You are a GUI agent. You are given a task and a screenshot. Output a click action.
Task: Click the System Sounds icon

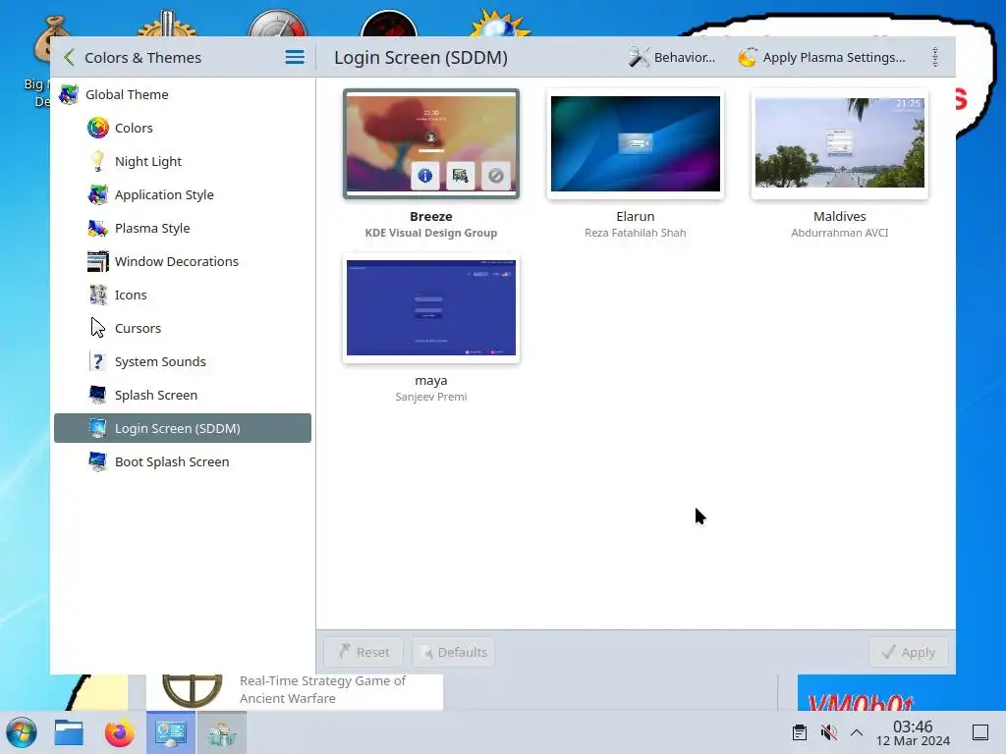coord(97,361)
